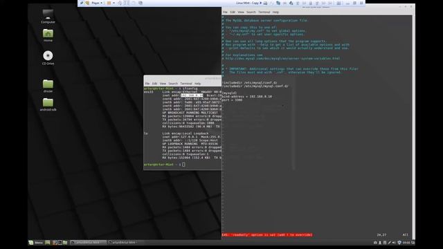Open the Terminal menu in the small terminal
The height and width of the screenshot is (249, 443).
[x=186, y=84]
